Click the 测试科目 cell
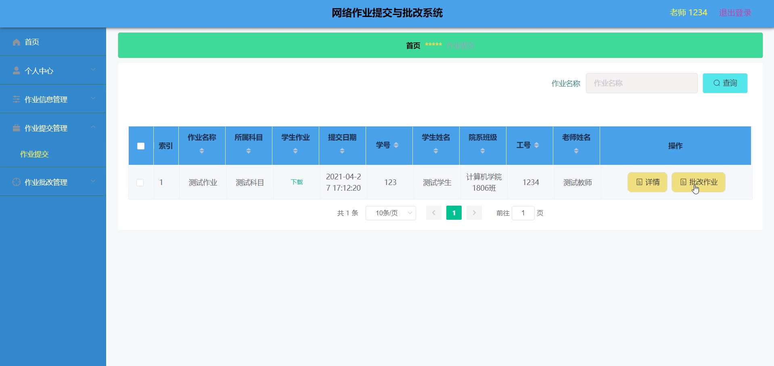Viewport: 774px width, 366px height. (250, 183)
